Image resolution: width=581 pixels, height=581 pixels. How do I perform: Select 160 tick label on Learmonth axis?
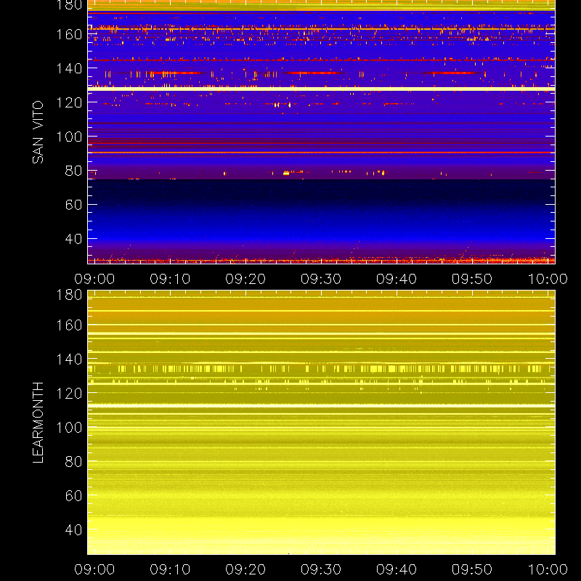(x=69, y=325)
